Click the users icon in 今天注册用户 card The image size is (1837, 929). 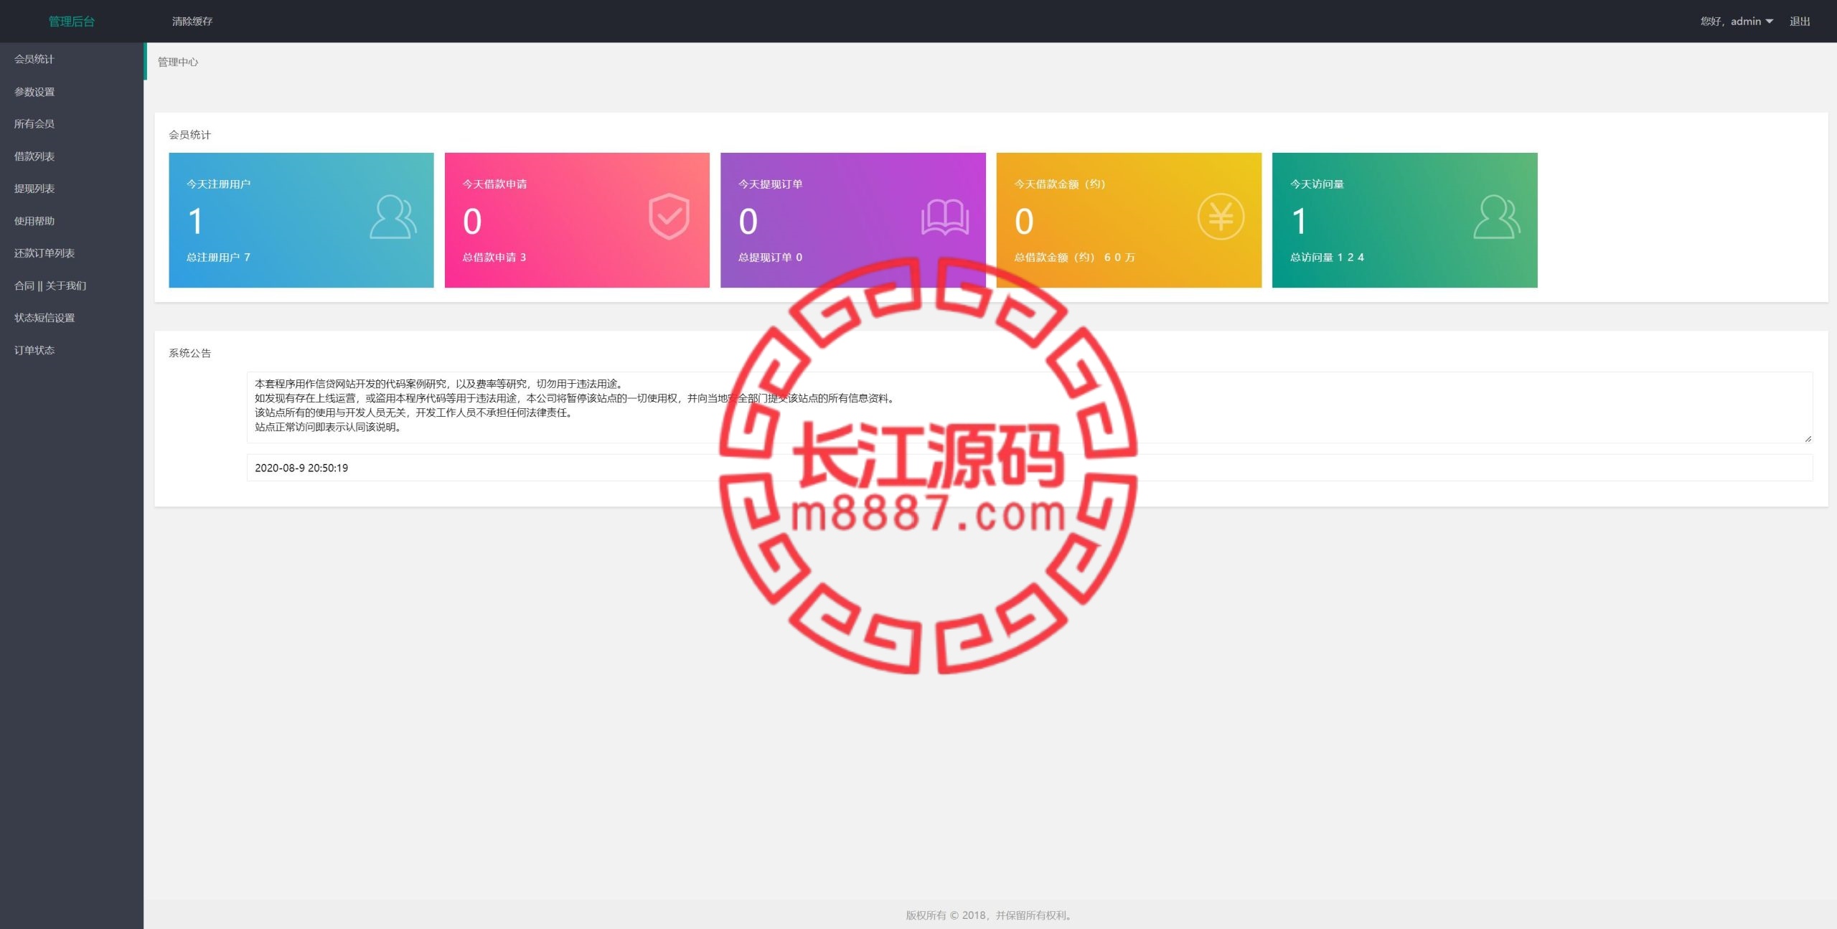(x=393, y=217)
